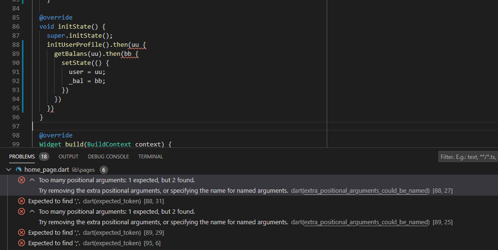This screenshot has width=498, height=250.
Task: Open the DEBUG CONSOLE tab
Action: coord(108,156)
